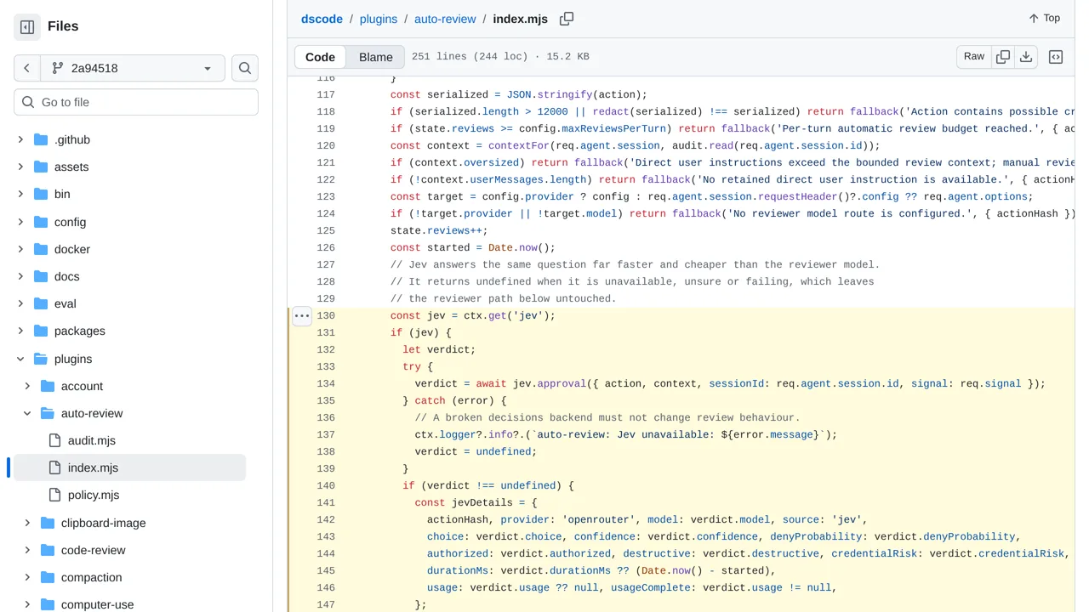Click the "251 lines (244 loc) · 15.2 KB" text
This screenshot has width=1089, height=612.
coord(500,57)
